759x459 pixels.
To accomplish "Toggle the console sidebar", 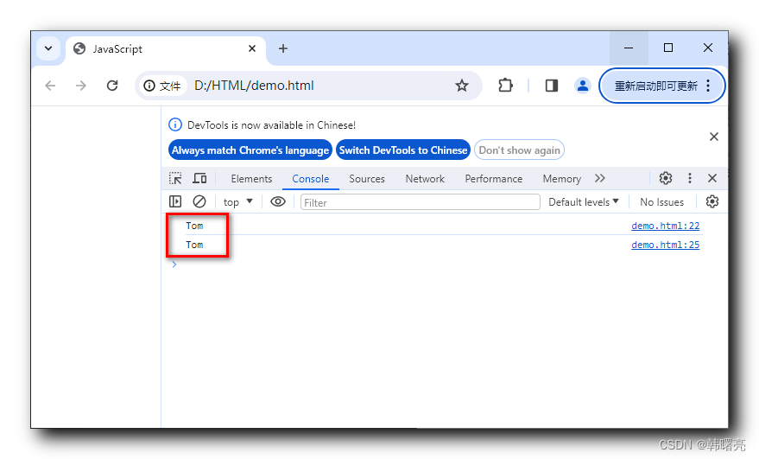I will pyautogui.click(x=175, y=201).
